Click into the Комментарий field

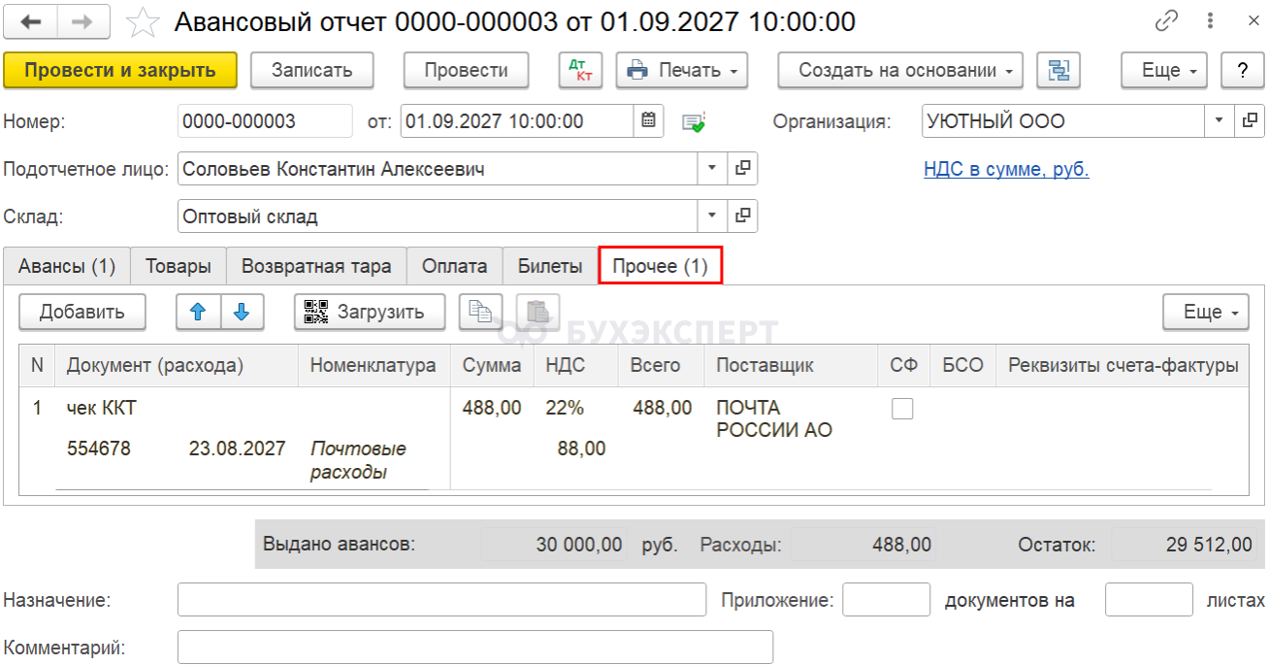click(x=475, y=647)
